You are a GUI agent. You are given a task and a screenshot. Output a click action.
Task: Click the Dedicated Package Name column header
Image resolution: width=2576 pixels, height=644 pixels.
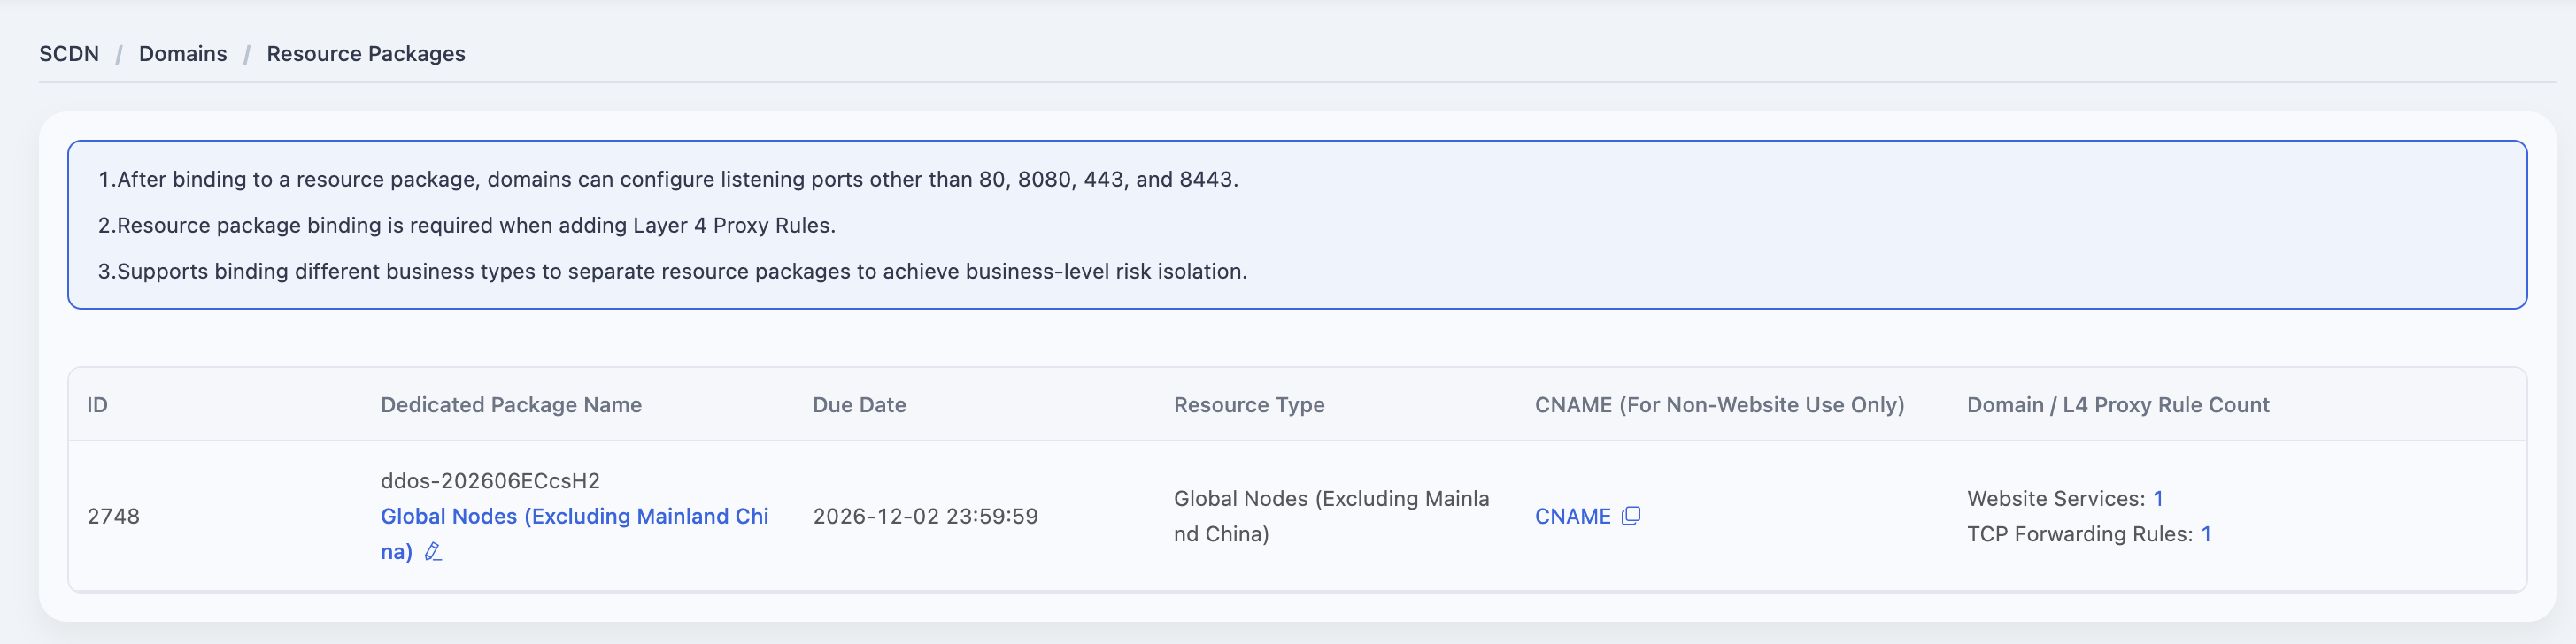(511, 405)
